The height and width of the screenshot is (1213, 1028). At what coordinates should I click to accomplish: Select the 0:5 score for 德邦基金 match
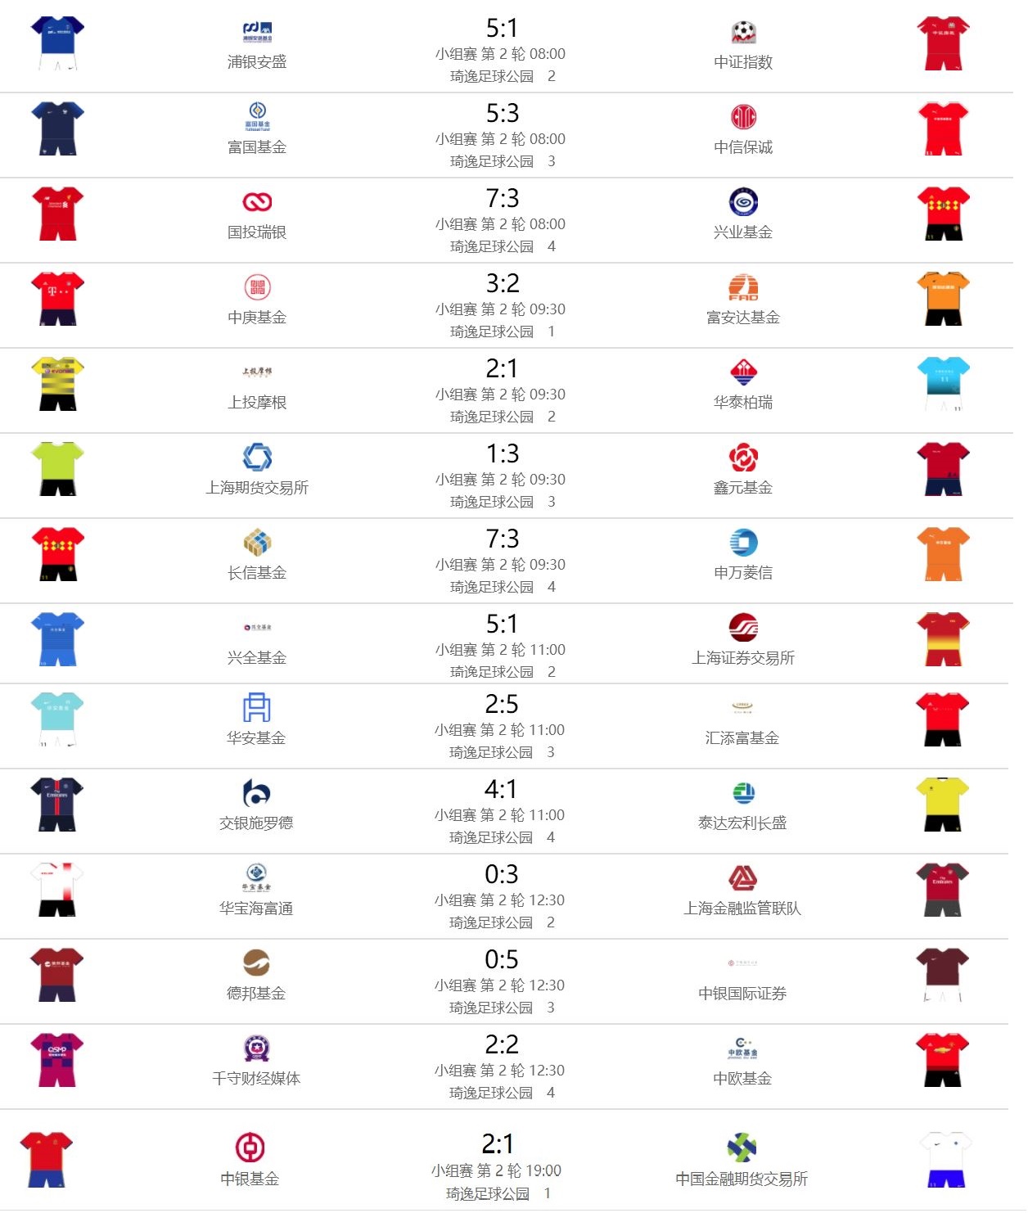pyautogui.click(x=501, y=959)
